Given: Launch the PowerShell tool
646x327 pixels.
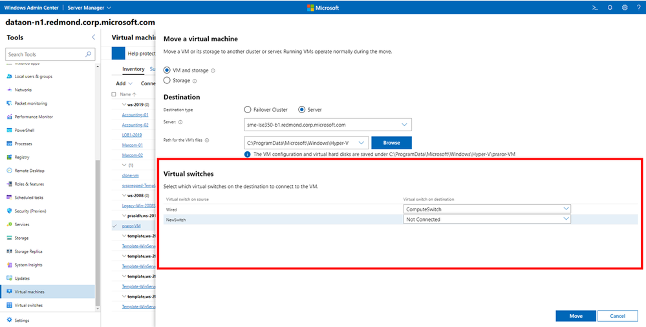Looking at the screenshot, I should (25, 130).
